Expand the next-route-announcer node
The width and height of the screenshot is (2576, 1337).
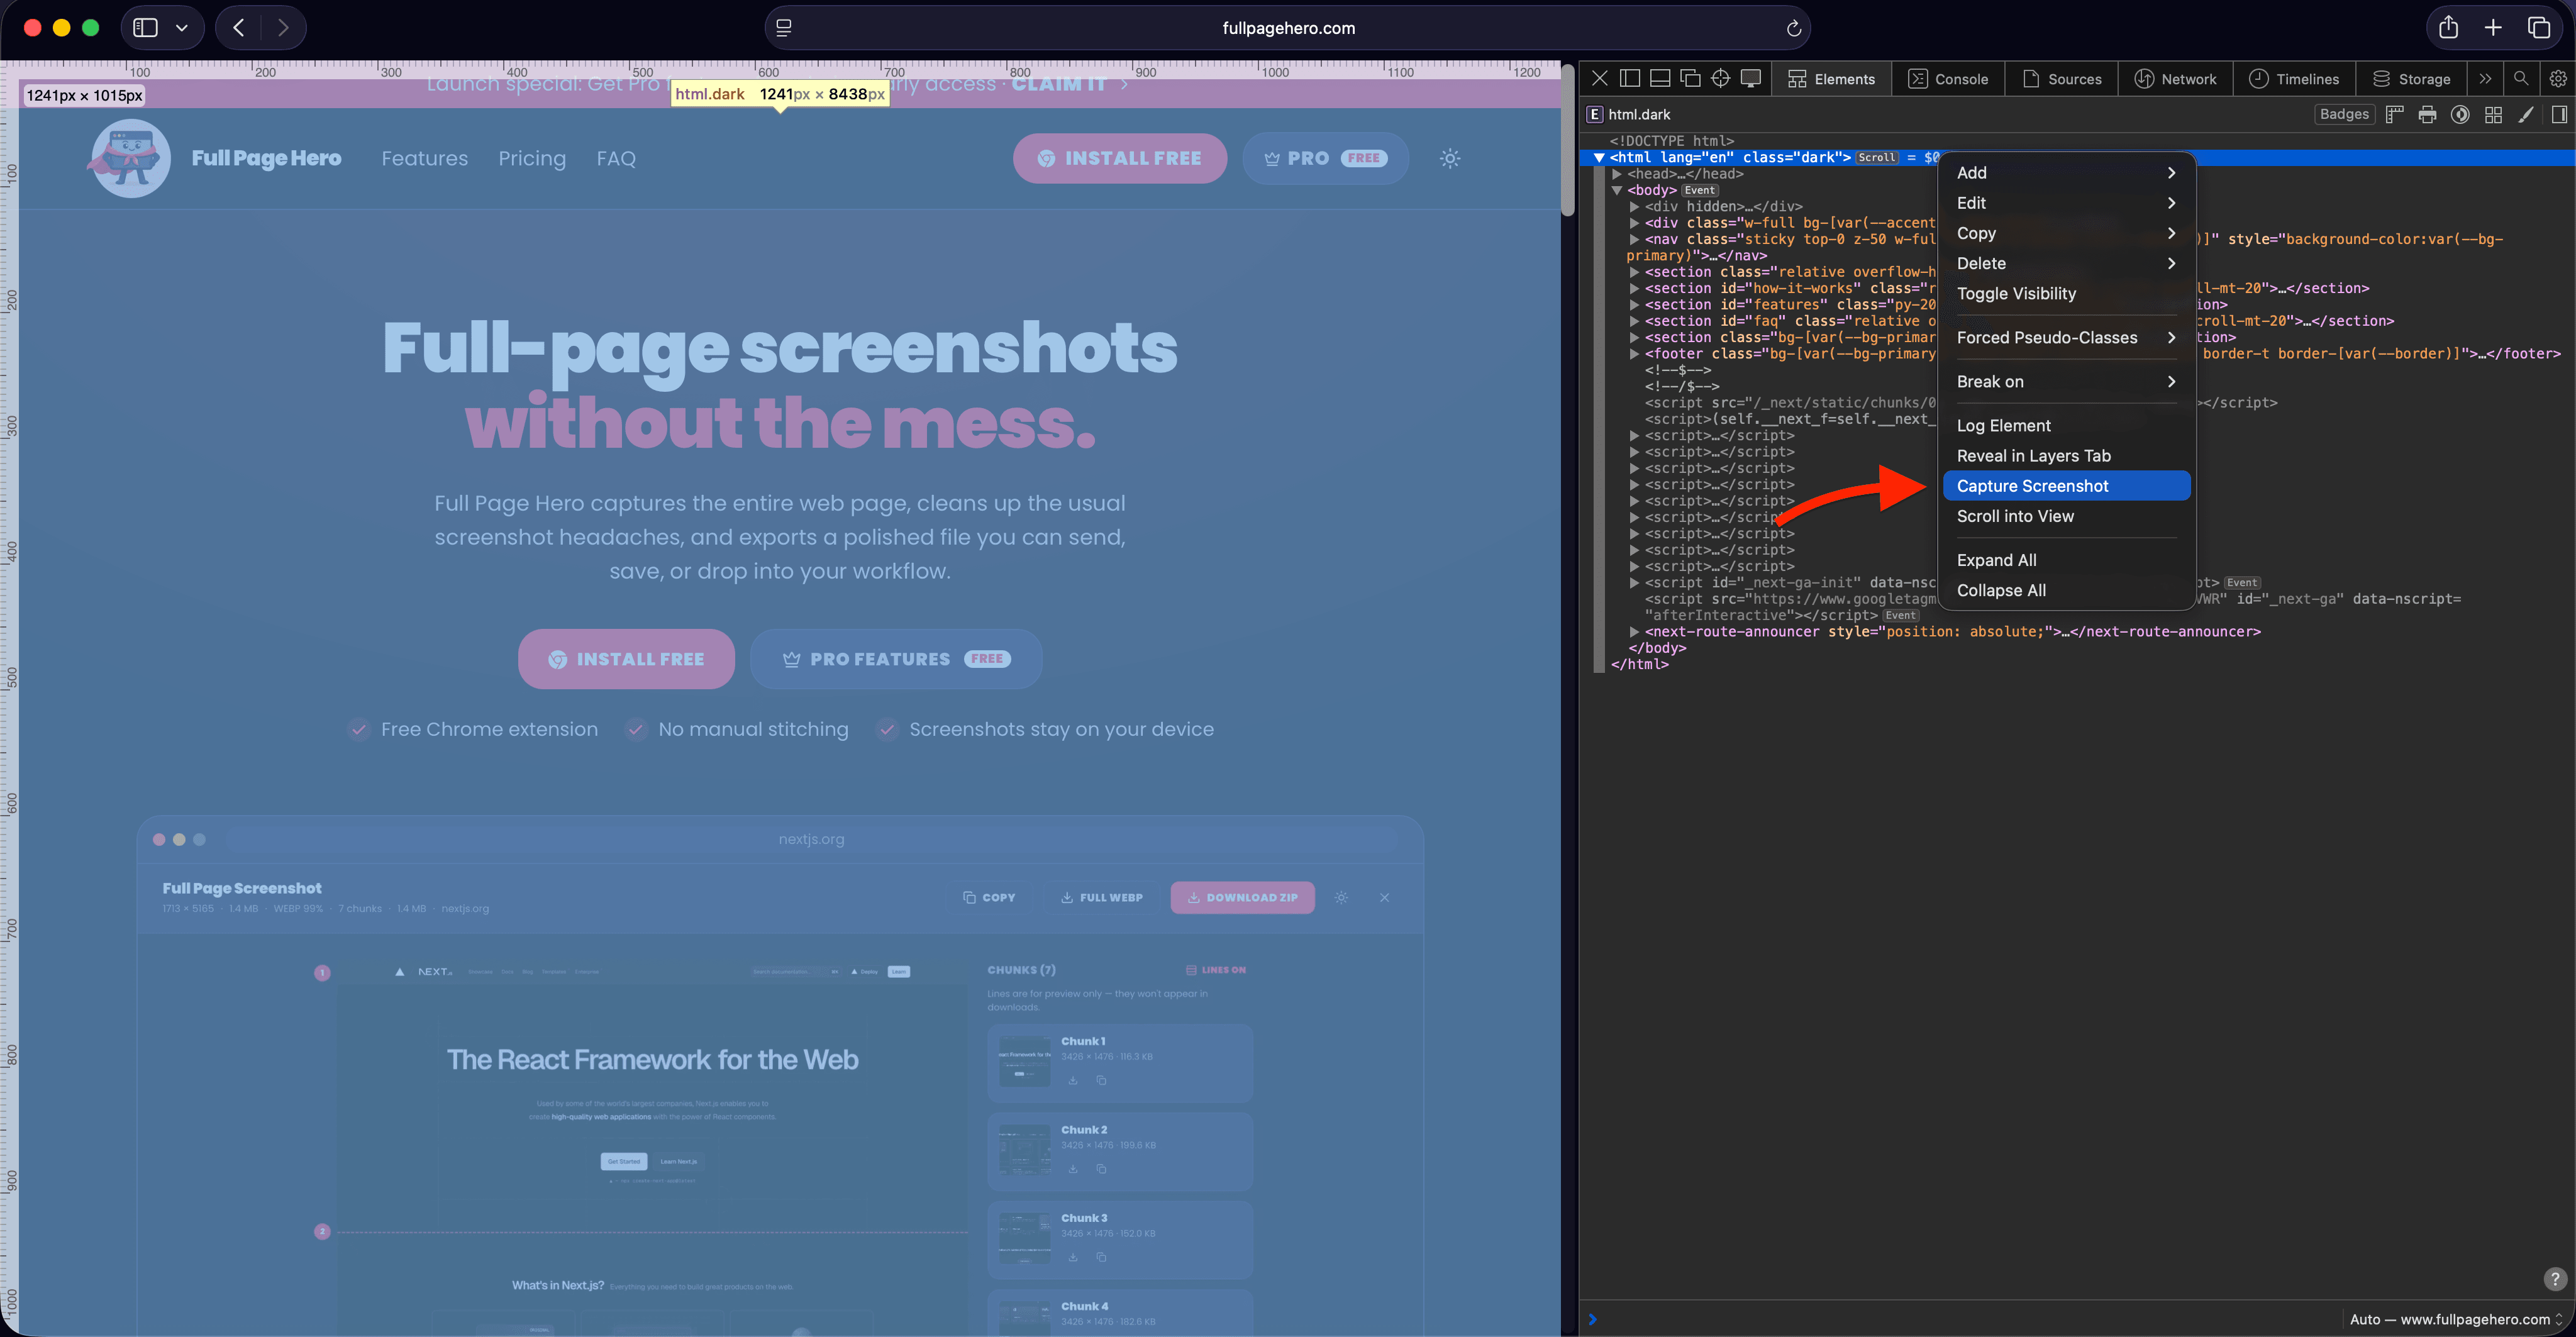(x=1634, y=632)
